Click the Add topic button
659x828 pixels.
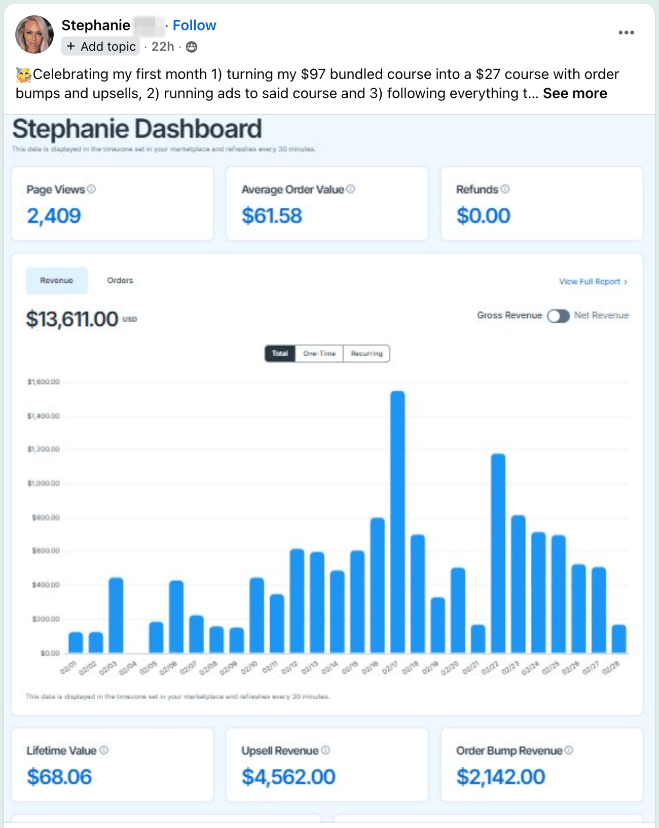pyautogui.click(x=101, y=47)
